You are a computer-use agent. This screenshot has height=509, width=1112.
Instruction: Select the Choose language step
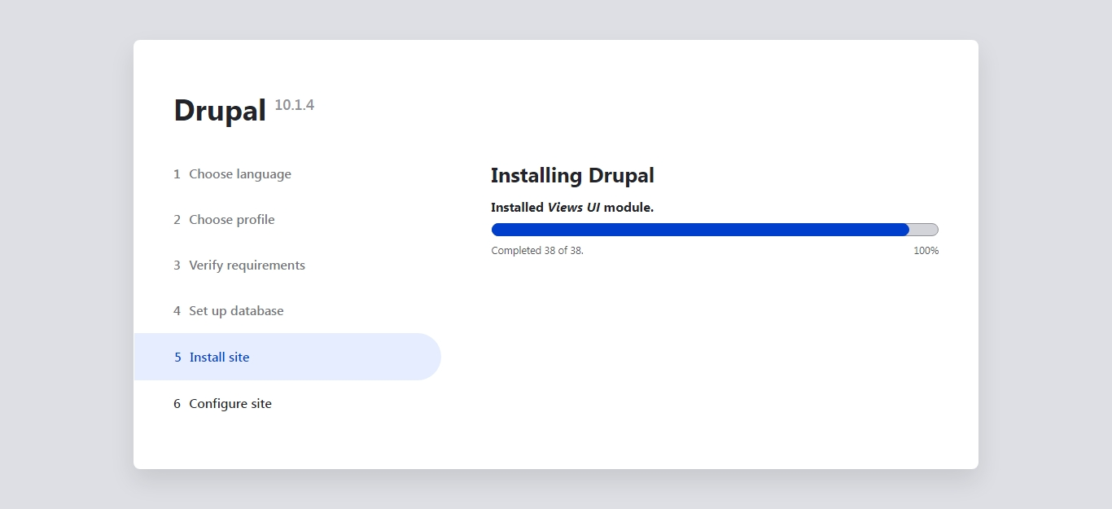(x=239, y=173)
